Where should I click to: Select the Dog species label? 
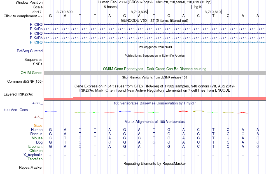39,142
